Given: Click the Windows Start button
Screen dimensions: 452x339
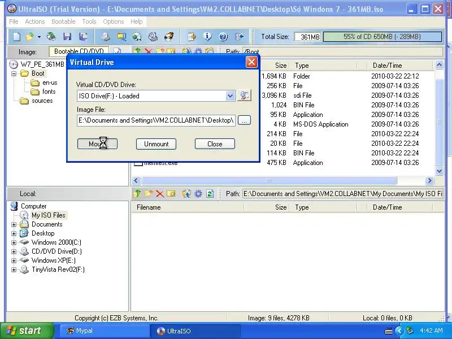Looking at the screenshot, I should pos(27,331).
